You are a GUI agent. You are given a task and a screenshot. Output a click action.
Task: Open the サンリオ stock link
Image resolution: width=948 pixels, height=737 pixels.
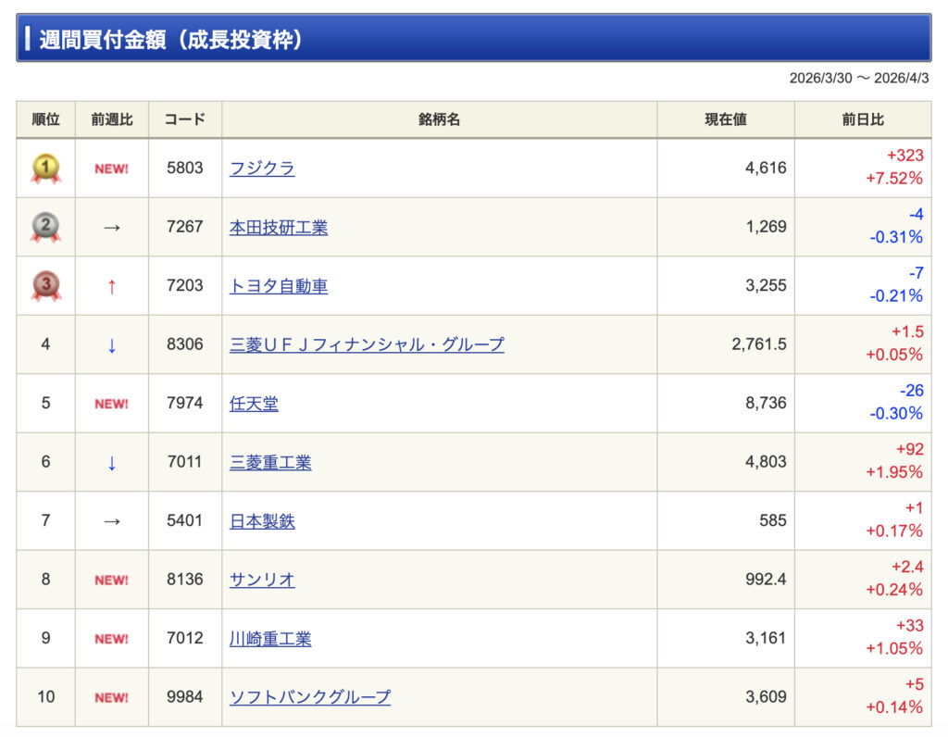[262, 581]
